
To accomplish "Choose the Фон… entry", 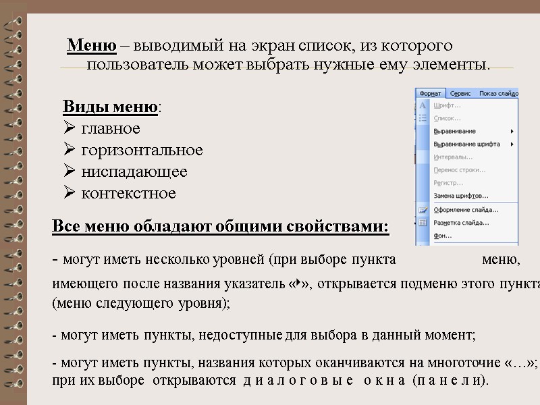I will point(443,236).
